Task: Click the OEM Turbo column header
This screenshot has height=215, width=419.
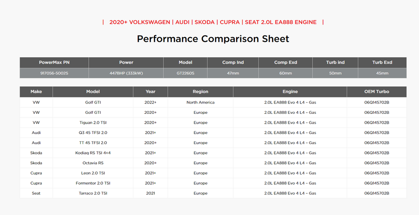Action: click(x=376, y=92)
